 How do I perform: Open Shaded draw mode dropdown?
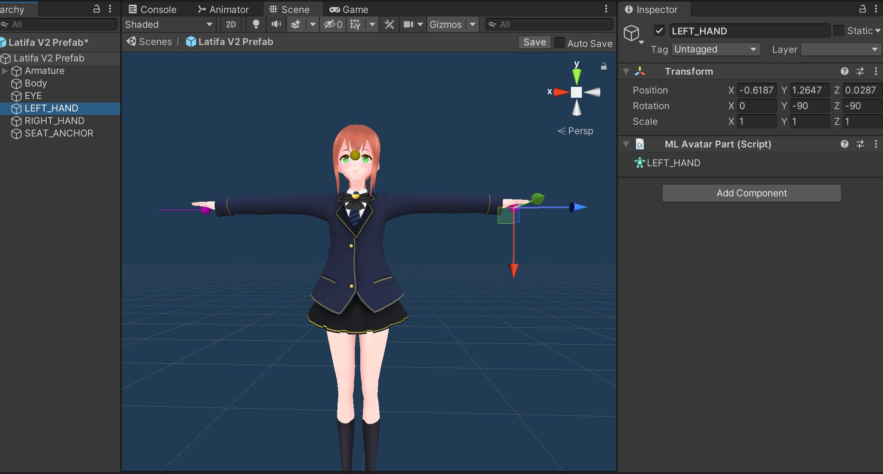tap(169, 24)
